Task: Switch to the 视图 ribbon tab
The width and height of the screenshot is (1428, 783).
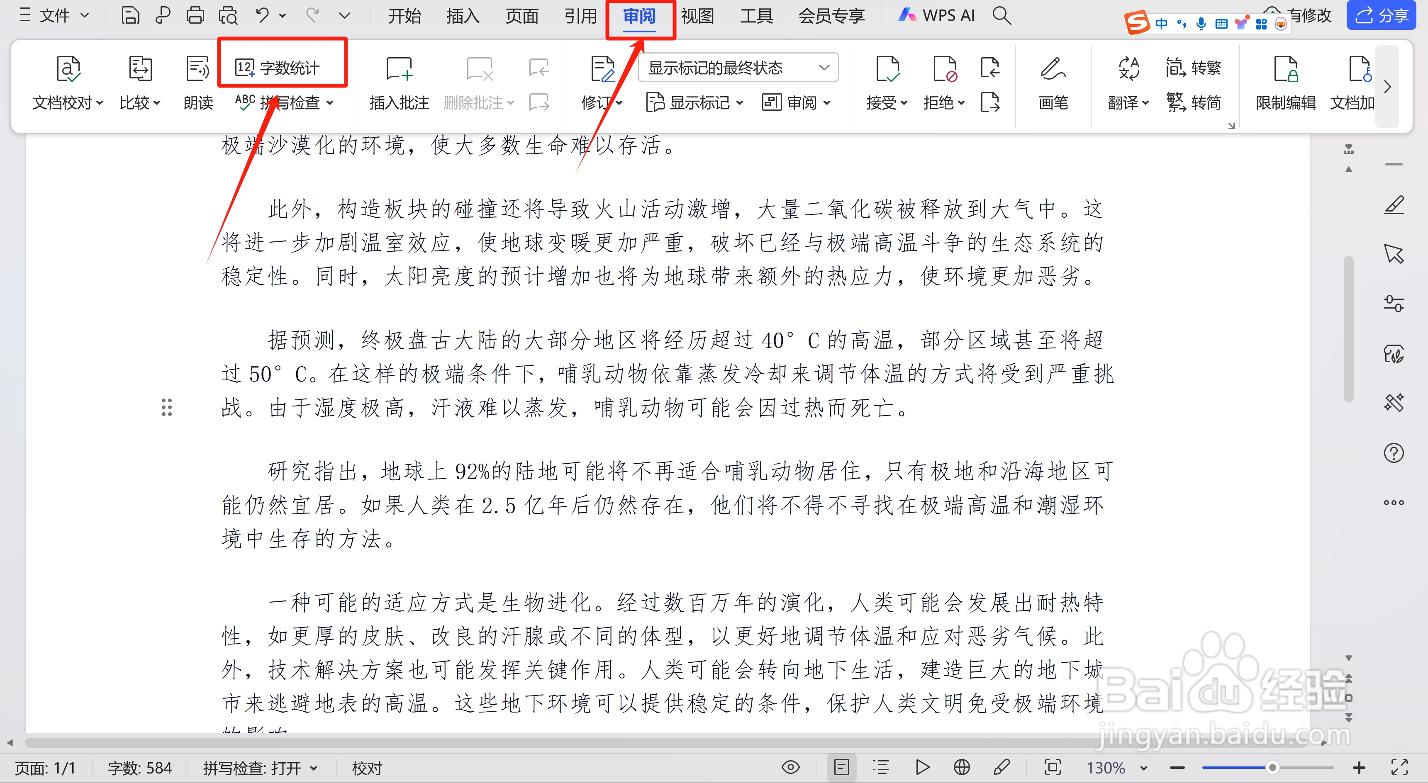Action: click(697, 15)
